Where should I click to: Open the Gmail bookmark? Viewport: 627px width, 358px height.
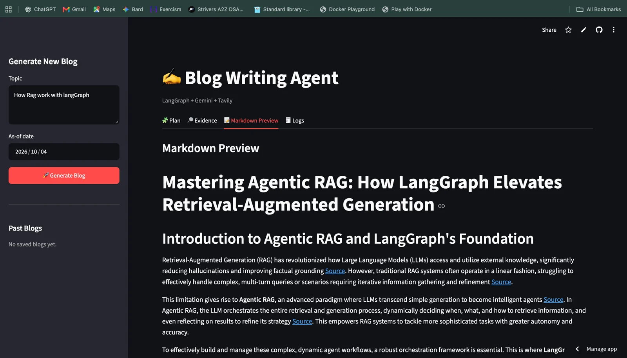click(x=74, y=9)
